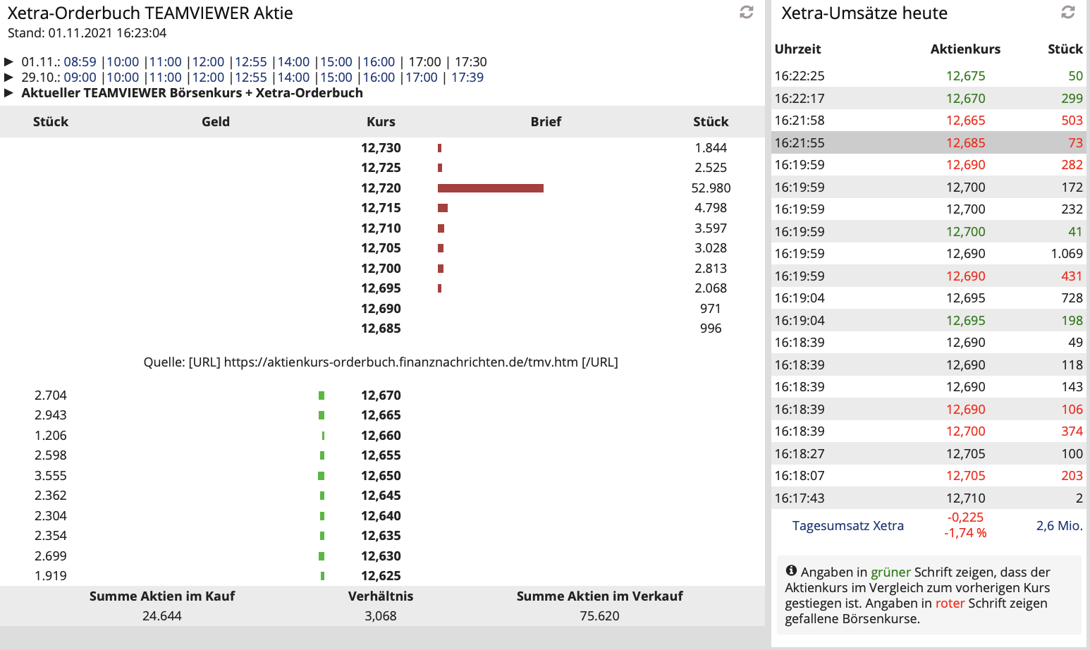Toggle the triangle before Aktueller TEAMVIEWER Börsenkurs
This screenshot has height=650, width=1090.
pyautogui.click(x=9, y=93)
